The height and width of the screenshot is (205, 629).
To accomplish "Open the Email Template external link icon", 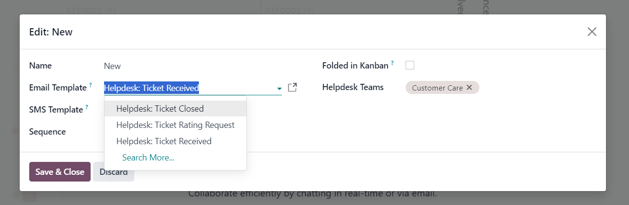I will click(x=292, y=88).
